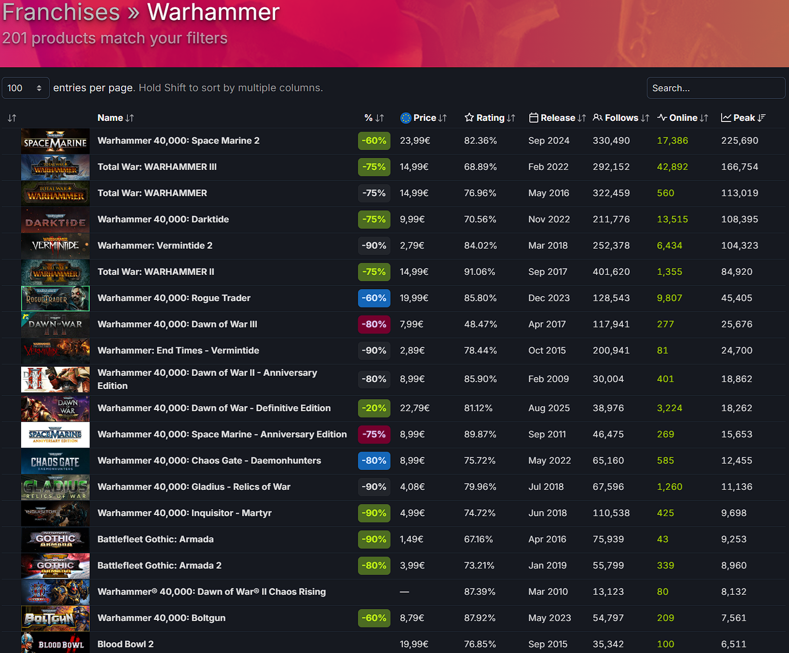The width and height of the screenshot is (789, 653).
Task: Sort table by Price column
Action: tap(424, 117)
